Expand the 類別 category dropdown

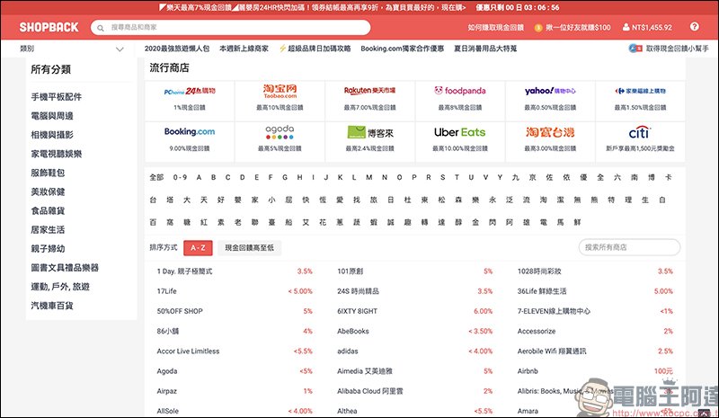tap(72, 49)
